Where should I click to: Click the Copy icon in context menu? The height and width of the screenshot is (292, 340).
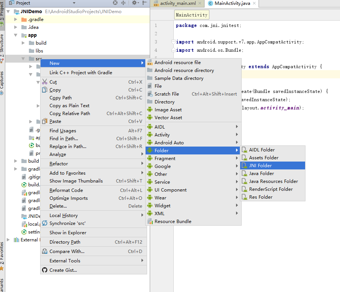click(x=45, y=90)
